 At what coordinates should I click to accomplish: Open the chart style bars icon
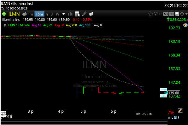click(70, 14)
